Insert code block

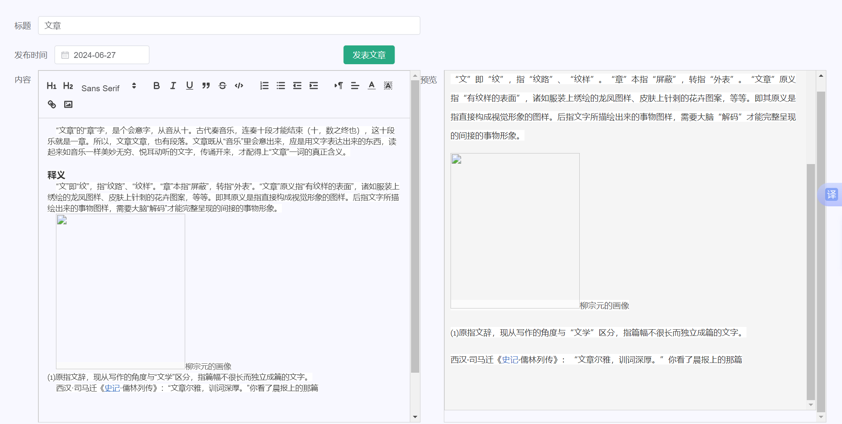(x=239, y=86)
